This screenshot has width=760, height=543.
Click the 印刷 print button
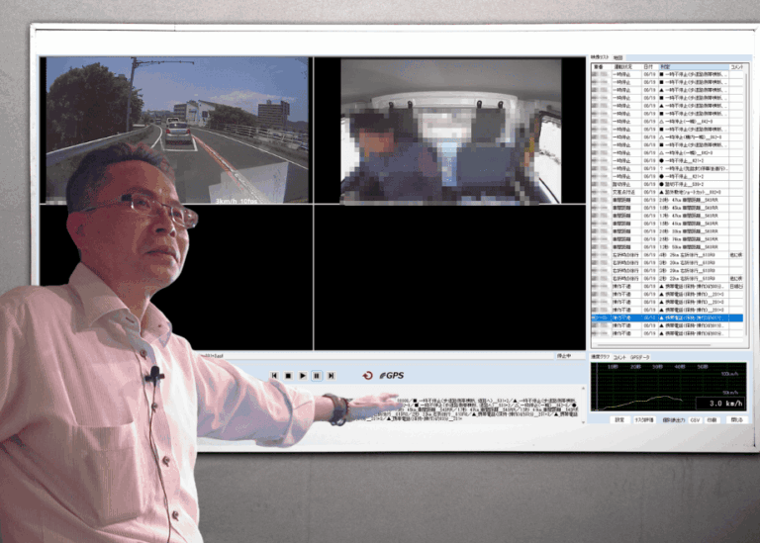712,419
